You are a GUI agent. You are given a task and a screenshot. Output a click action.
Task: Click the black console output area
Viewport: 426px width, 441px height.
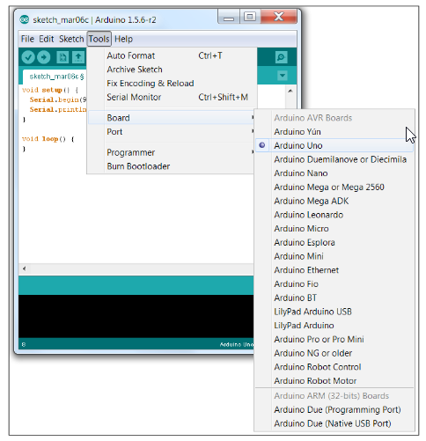pyautogui.click(x=136, y=316)
